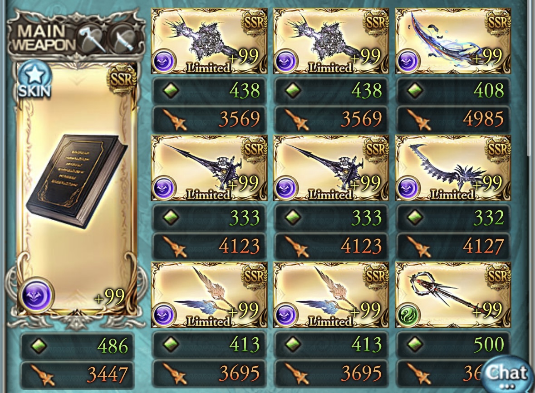Select the first dark lance weapon with 4123 attack
Image resolution: width=535 pixels, height=393 pixels.
pyautogui.click(x=209, y=168)
